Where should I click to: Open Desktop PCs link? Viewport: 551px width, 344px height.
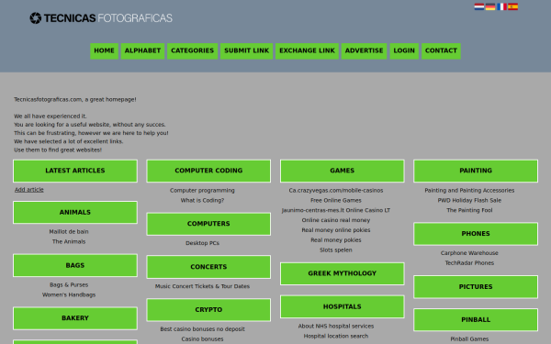[202, 243]
